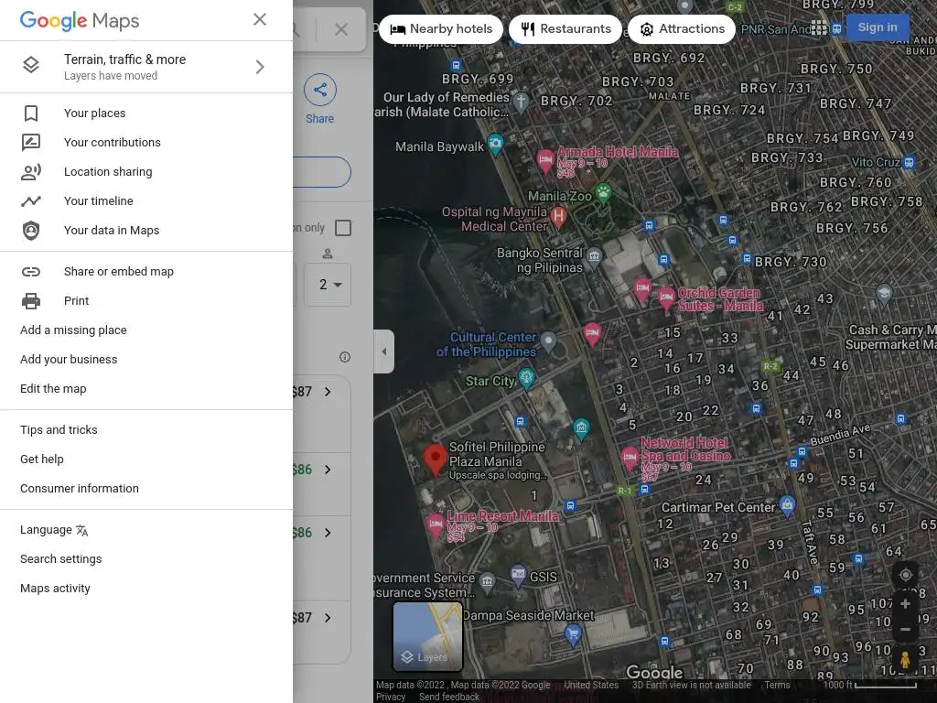Toggle the checkbox next to 'only'
This screenshot has width=937, height=703.
(x=343, y=228)
